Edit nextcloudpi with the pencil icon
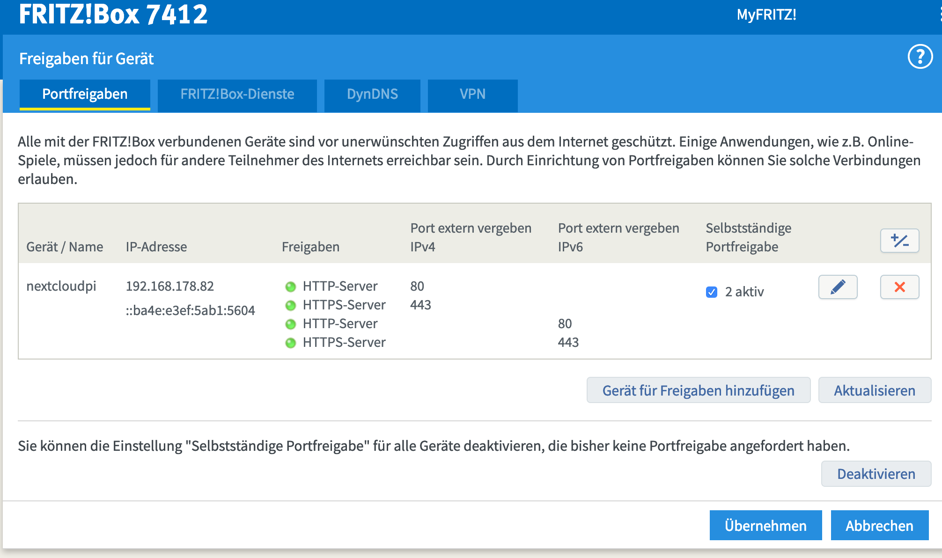Viewport: 942px width, 558px height. pyautogui.click(x=838, y=287)
